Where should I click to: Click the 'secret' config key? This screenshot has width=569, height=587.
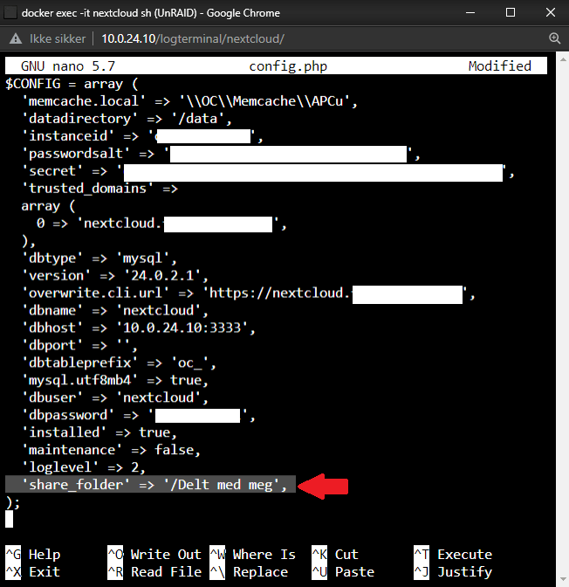click(x=52, y=171)
